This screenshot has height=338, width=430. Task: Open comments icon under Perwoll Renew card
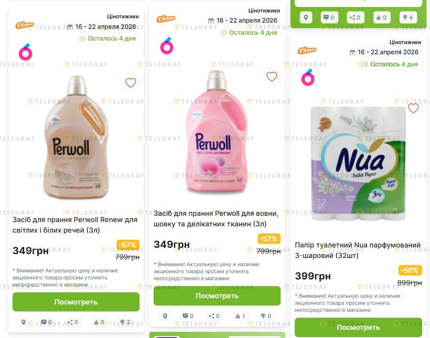click(x=46, y=322)
